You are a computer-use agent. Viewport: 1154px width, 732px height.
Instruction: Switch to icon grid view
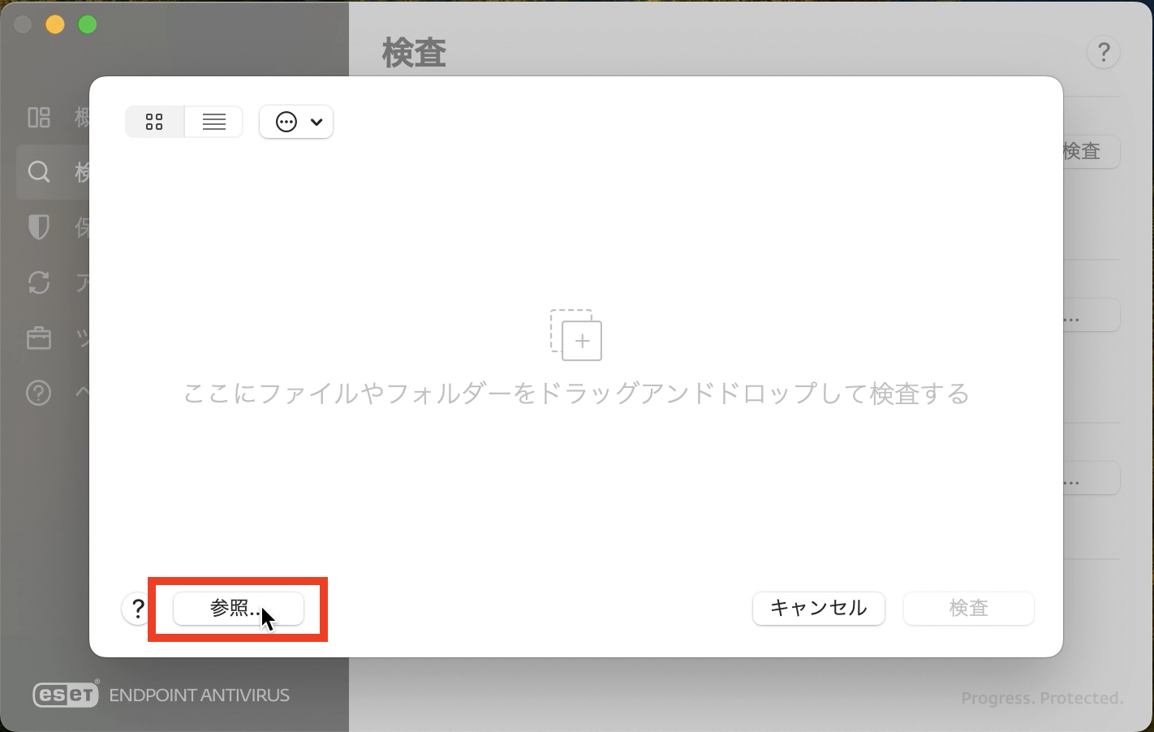[154, 122]
